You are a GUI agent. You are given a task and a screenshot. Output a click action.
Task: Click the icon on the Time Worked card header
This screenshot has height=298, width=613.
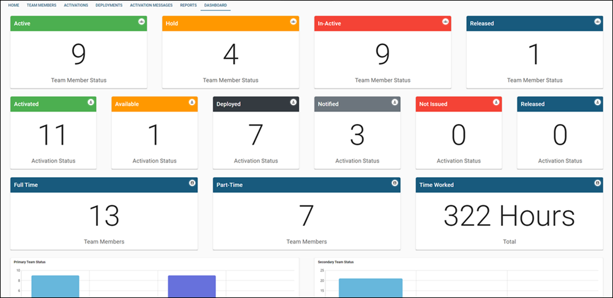pos(597,183)
